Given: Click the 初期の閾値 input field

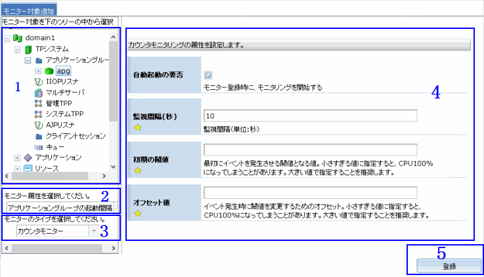Looking at the screenshot, I should click(311, 150).
